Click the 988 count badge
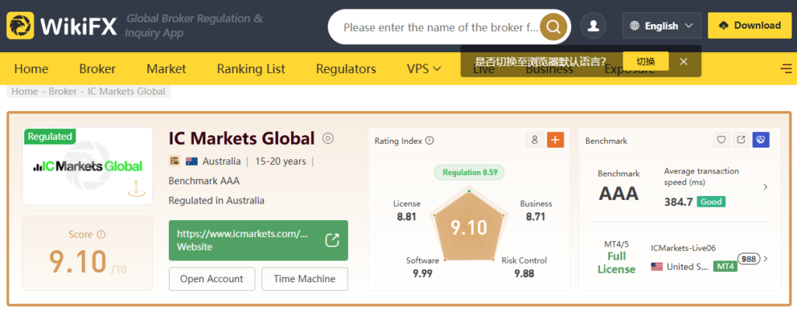The image size is (797, 311). pyautogui.click(x=749, y=259)
